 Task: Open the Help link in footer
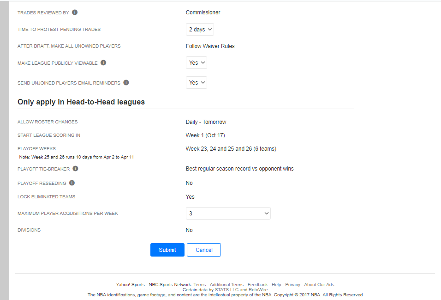pos(276,285)
